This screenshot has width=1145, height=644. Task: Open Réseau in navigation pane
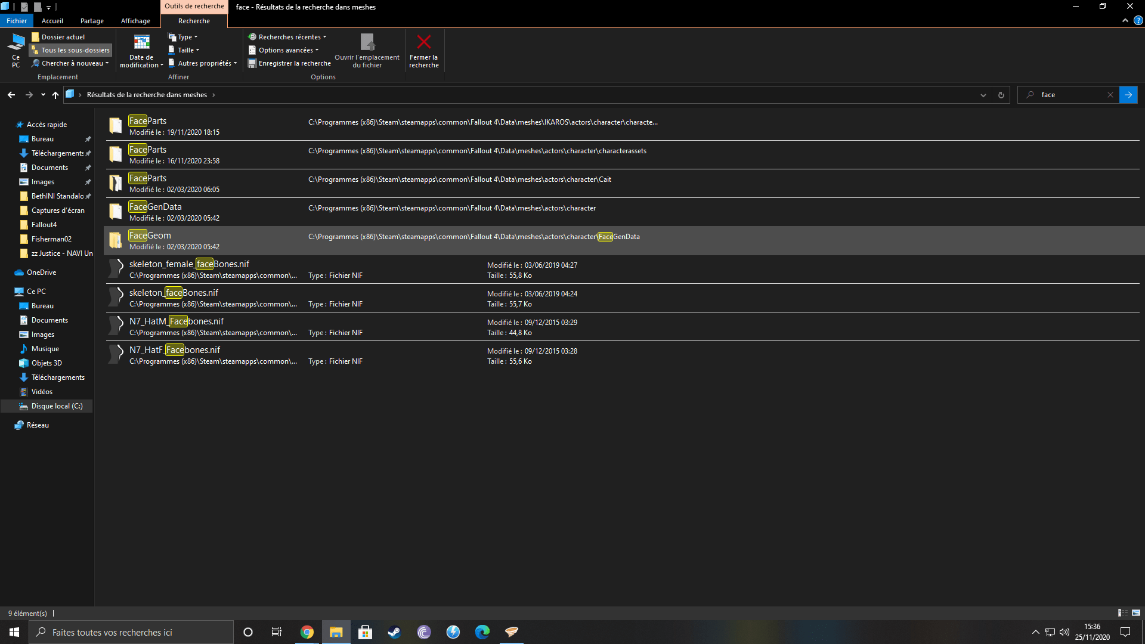[x=38, y=425]
